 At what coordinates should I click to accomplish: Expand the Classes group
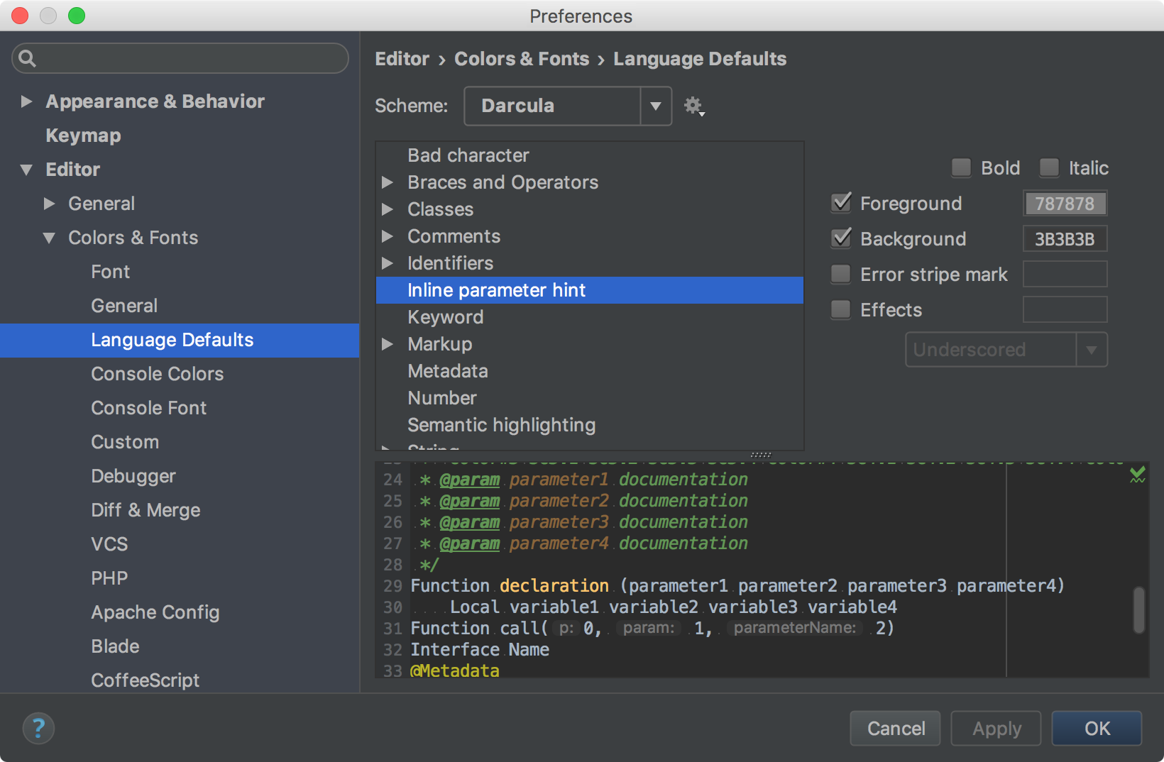388,209
